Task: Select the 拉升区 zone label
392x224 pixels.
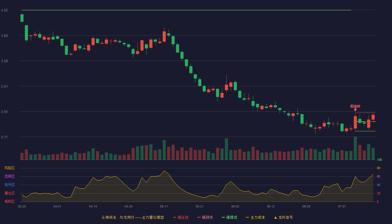Action: point(10,185)
